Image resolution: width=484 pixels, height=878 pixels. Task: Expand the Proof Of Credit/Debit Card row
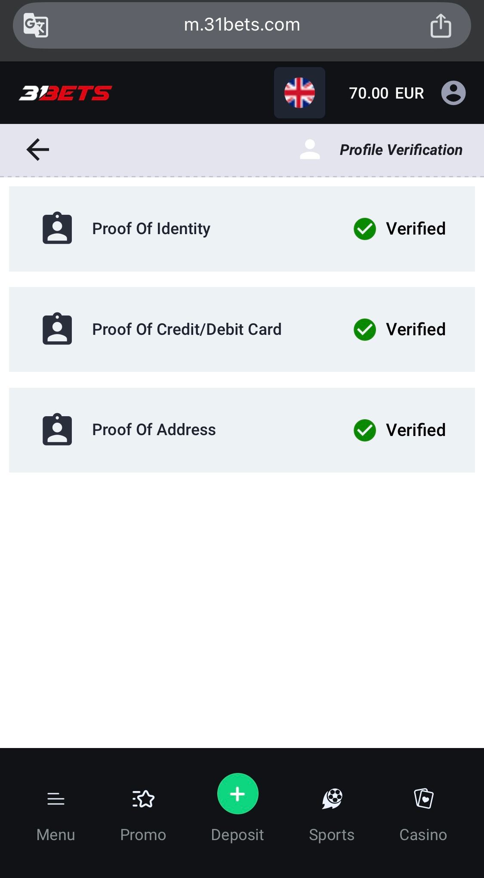(242, 329)
